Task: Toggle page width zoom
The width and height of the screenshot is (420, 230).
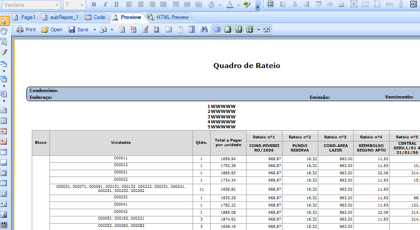Action: (x=266, y=29)
